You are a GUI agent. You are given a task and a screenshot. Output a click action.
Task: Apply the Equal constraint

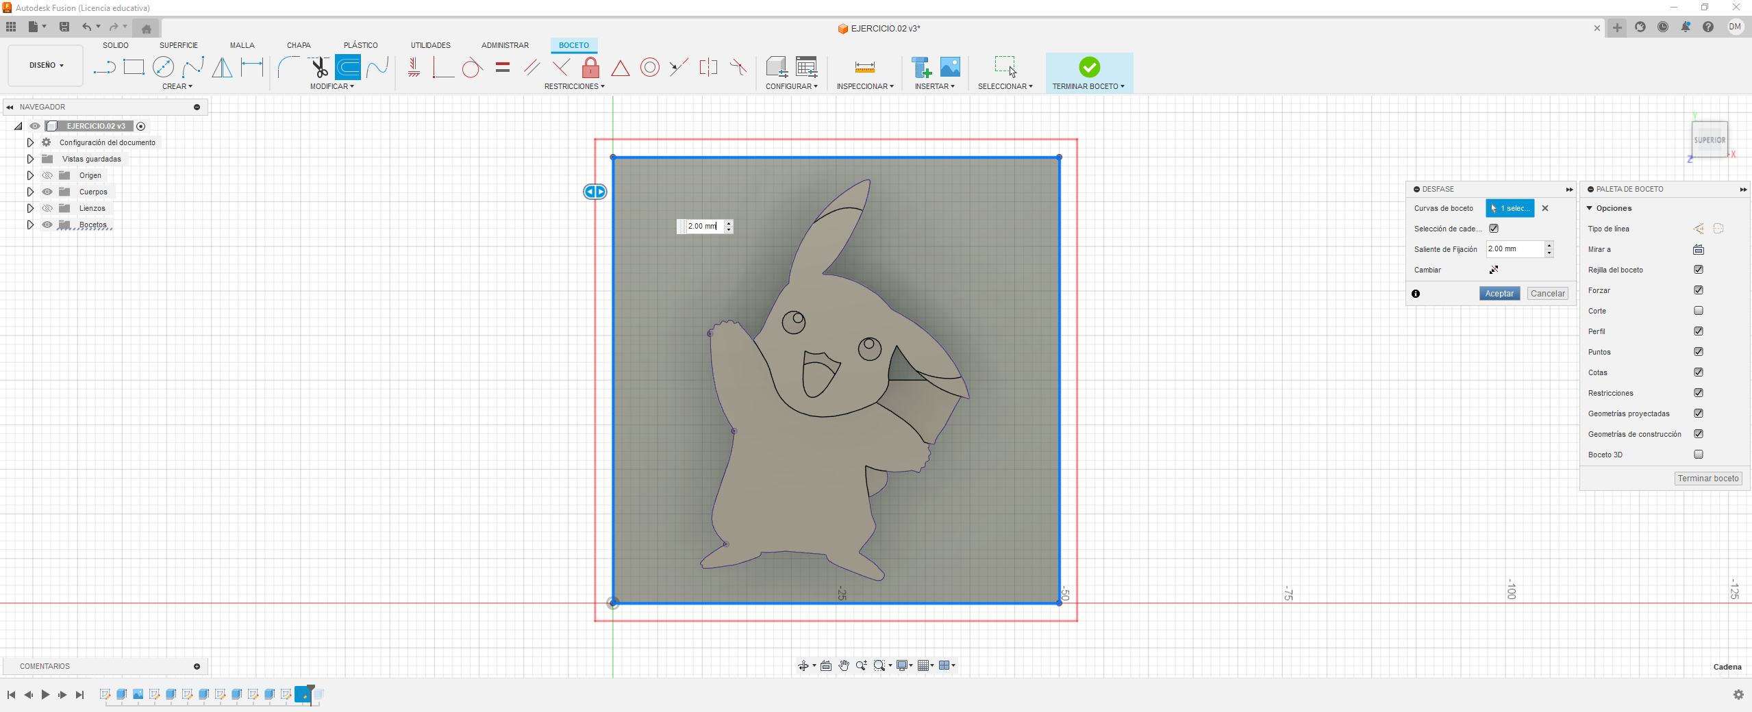coord(503,67)
